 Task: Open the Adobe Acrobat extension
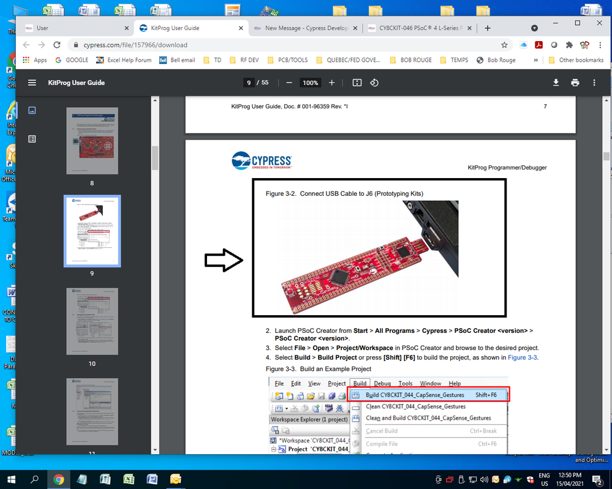click(x=538, y=45)
